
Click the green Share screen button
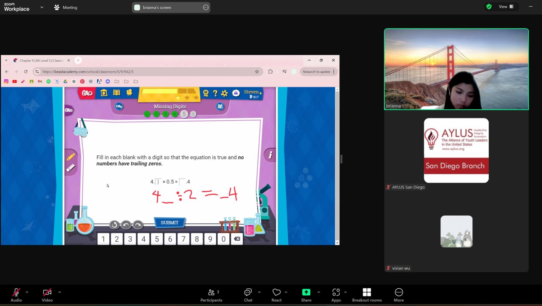306,295
